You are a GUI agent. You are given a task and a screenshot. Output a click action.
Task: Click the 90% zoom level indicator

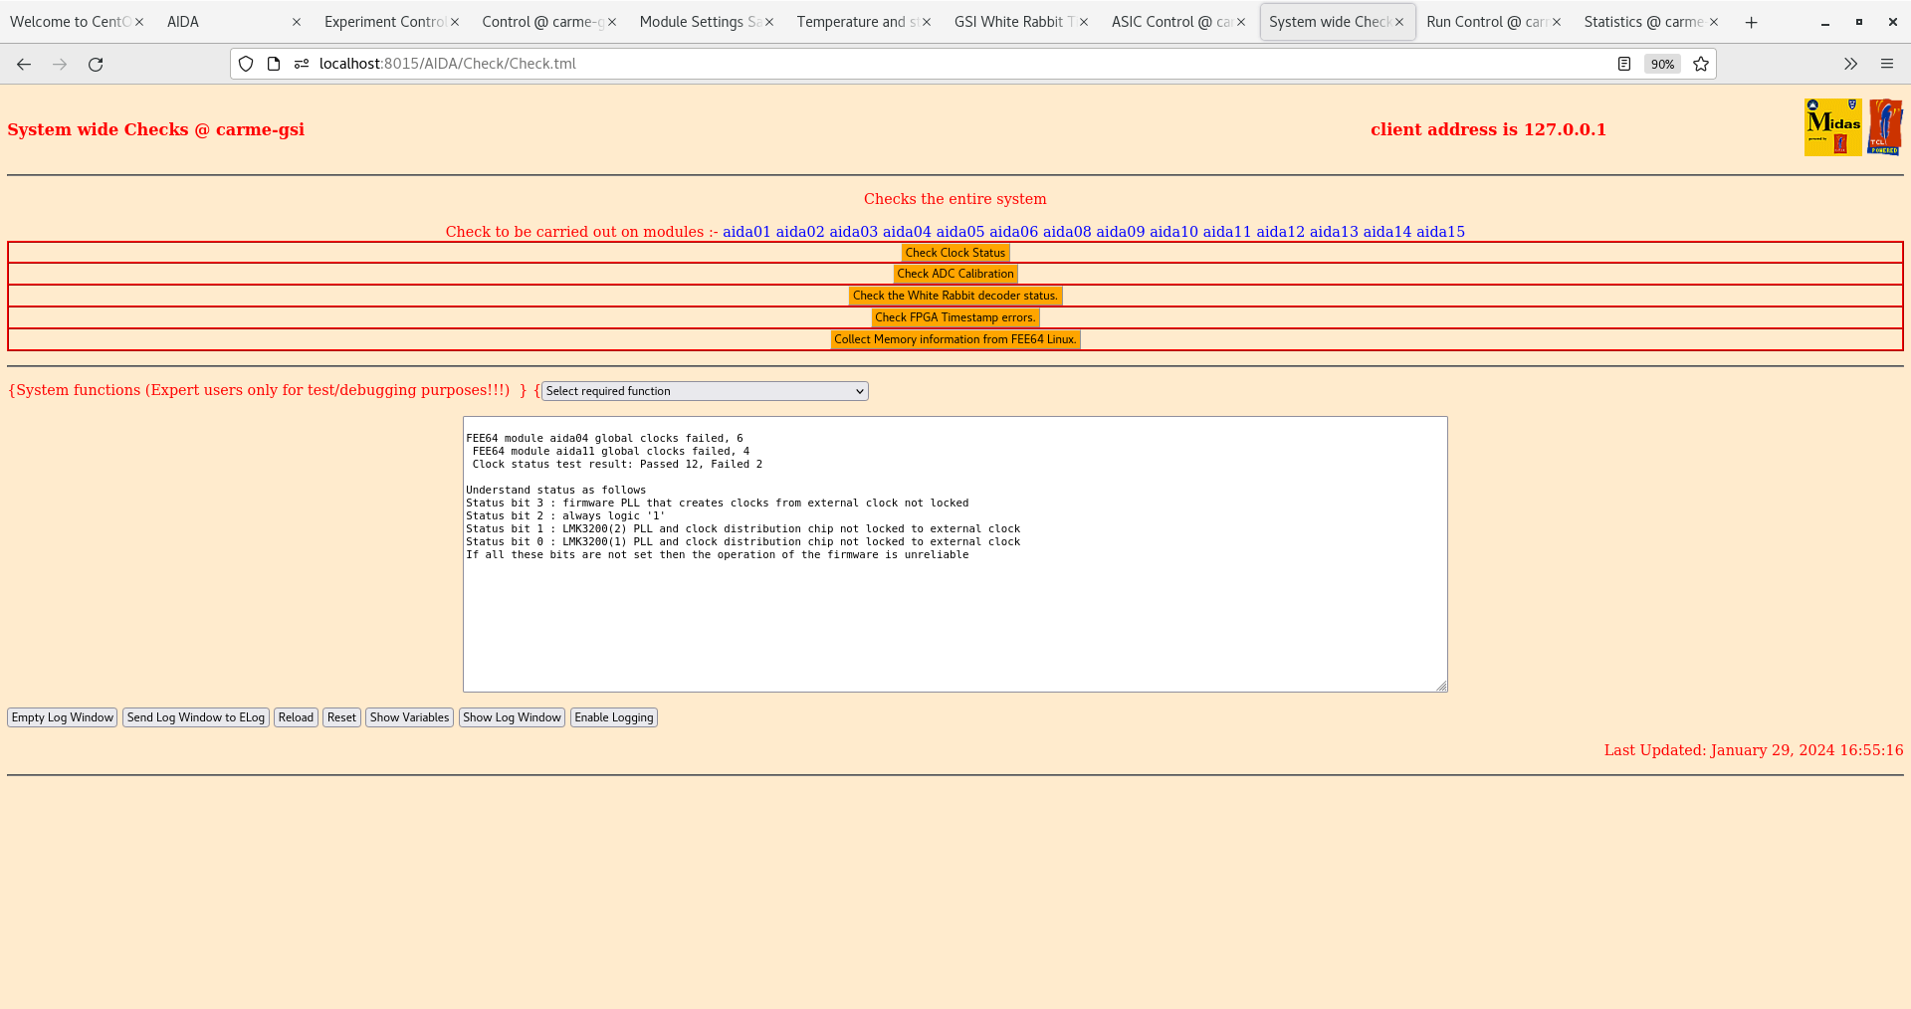1662,64
